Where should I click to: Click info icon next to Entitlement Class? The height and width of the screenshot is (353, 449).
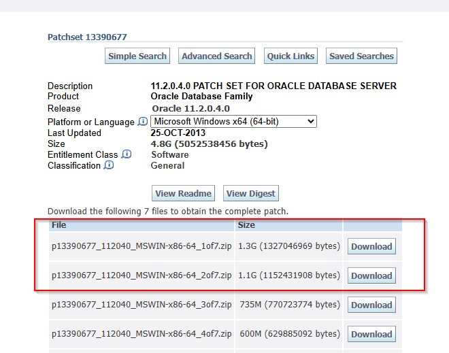pos(126,154)
